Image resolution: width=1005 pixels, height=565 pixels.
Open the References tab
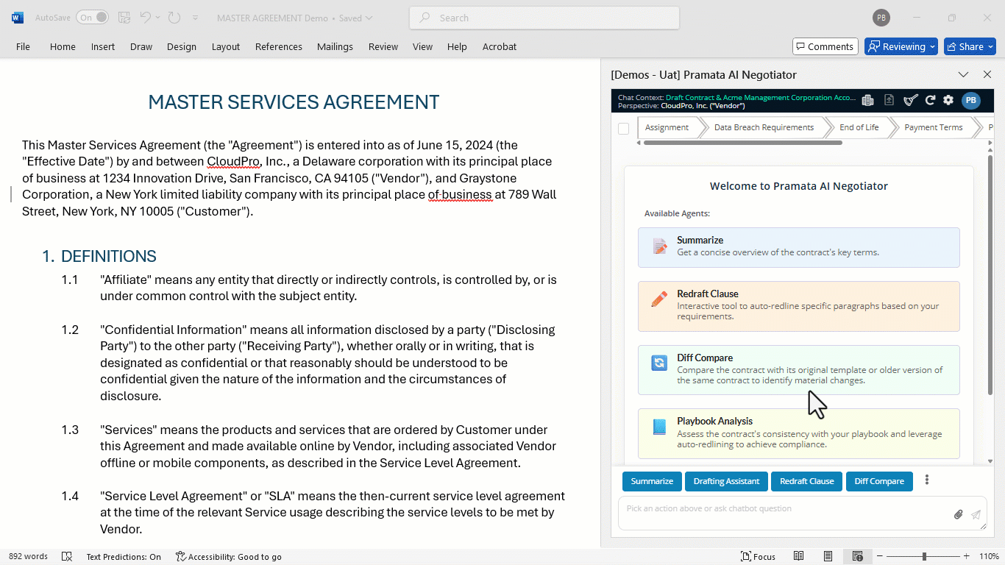coord(279,46)
